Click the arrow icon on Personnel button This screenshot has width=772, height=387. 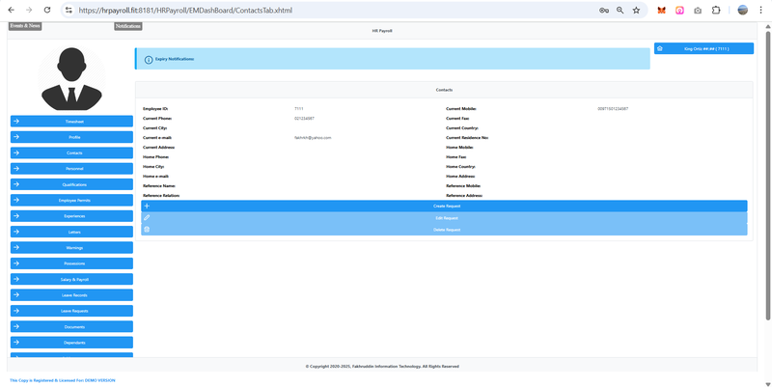16,168
